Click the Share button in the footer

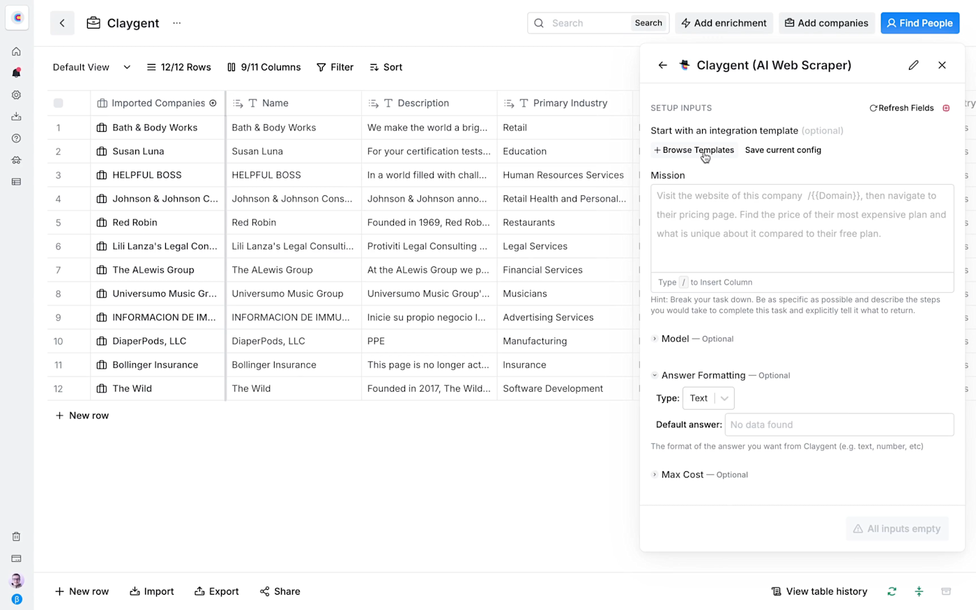[280, 591]
